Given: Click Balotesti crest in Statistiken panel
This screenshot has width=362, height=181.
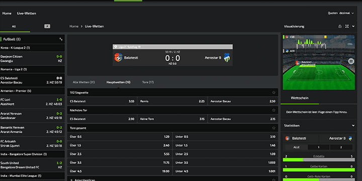Looking at the screenshot, I should (x=288, y=138).
